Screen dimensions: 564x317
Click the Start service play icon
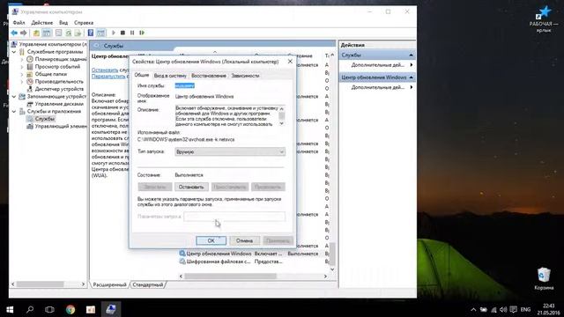tap(114, 33)
